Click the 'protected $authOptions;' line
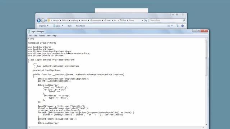 [x=47, y=70]
